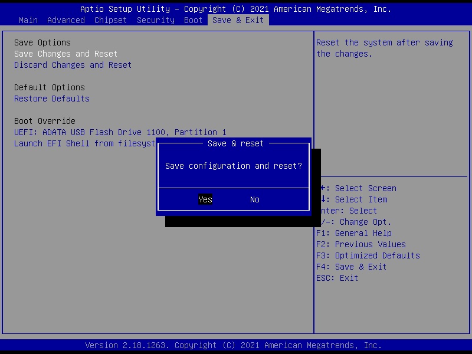Open the Security tab
Viewport: 472px width, 354px height.
(x=155, y=19)
